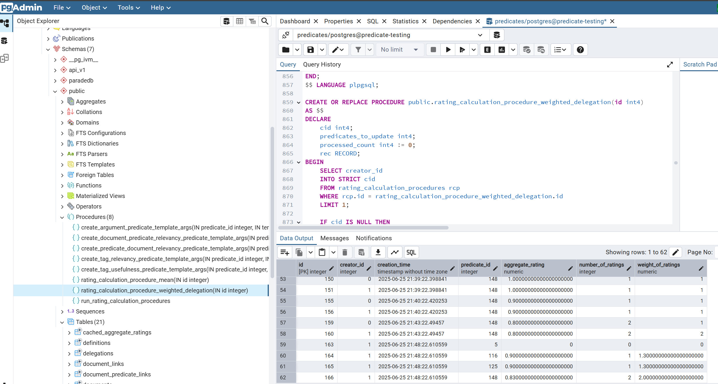Click new query tool database icon
The image size is (718, 384).
click(x=497, y=35)
